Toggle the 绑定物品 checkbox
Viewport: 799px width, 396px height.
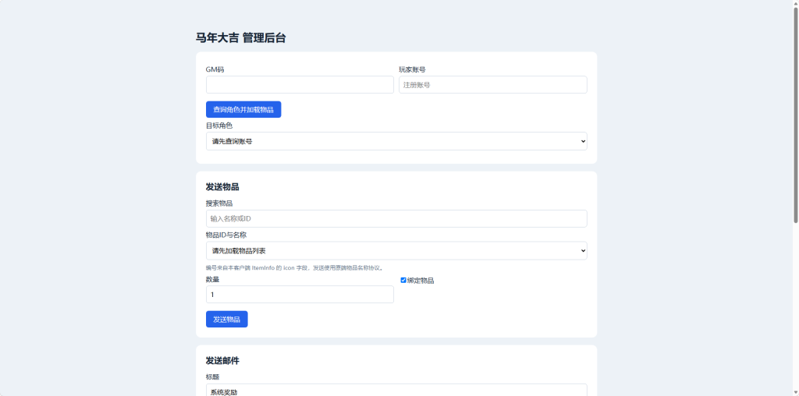[403, 280]
